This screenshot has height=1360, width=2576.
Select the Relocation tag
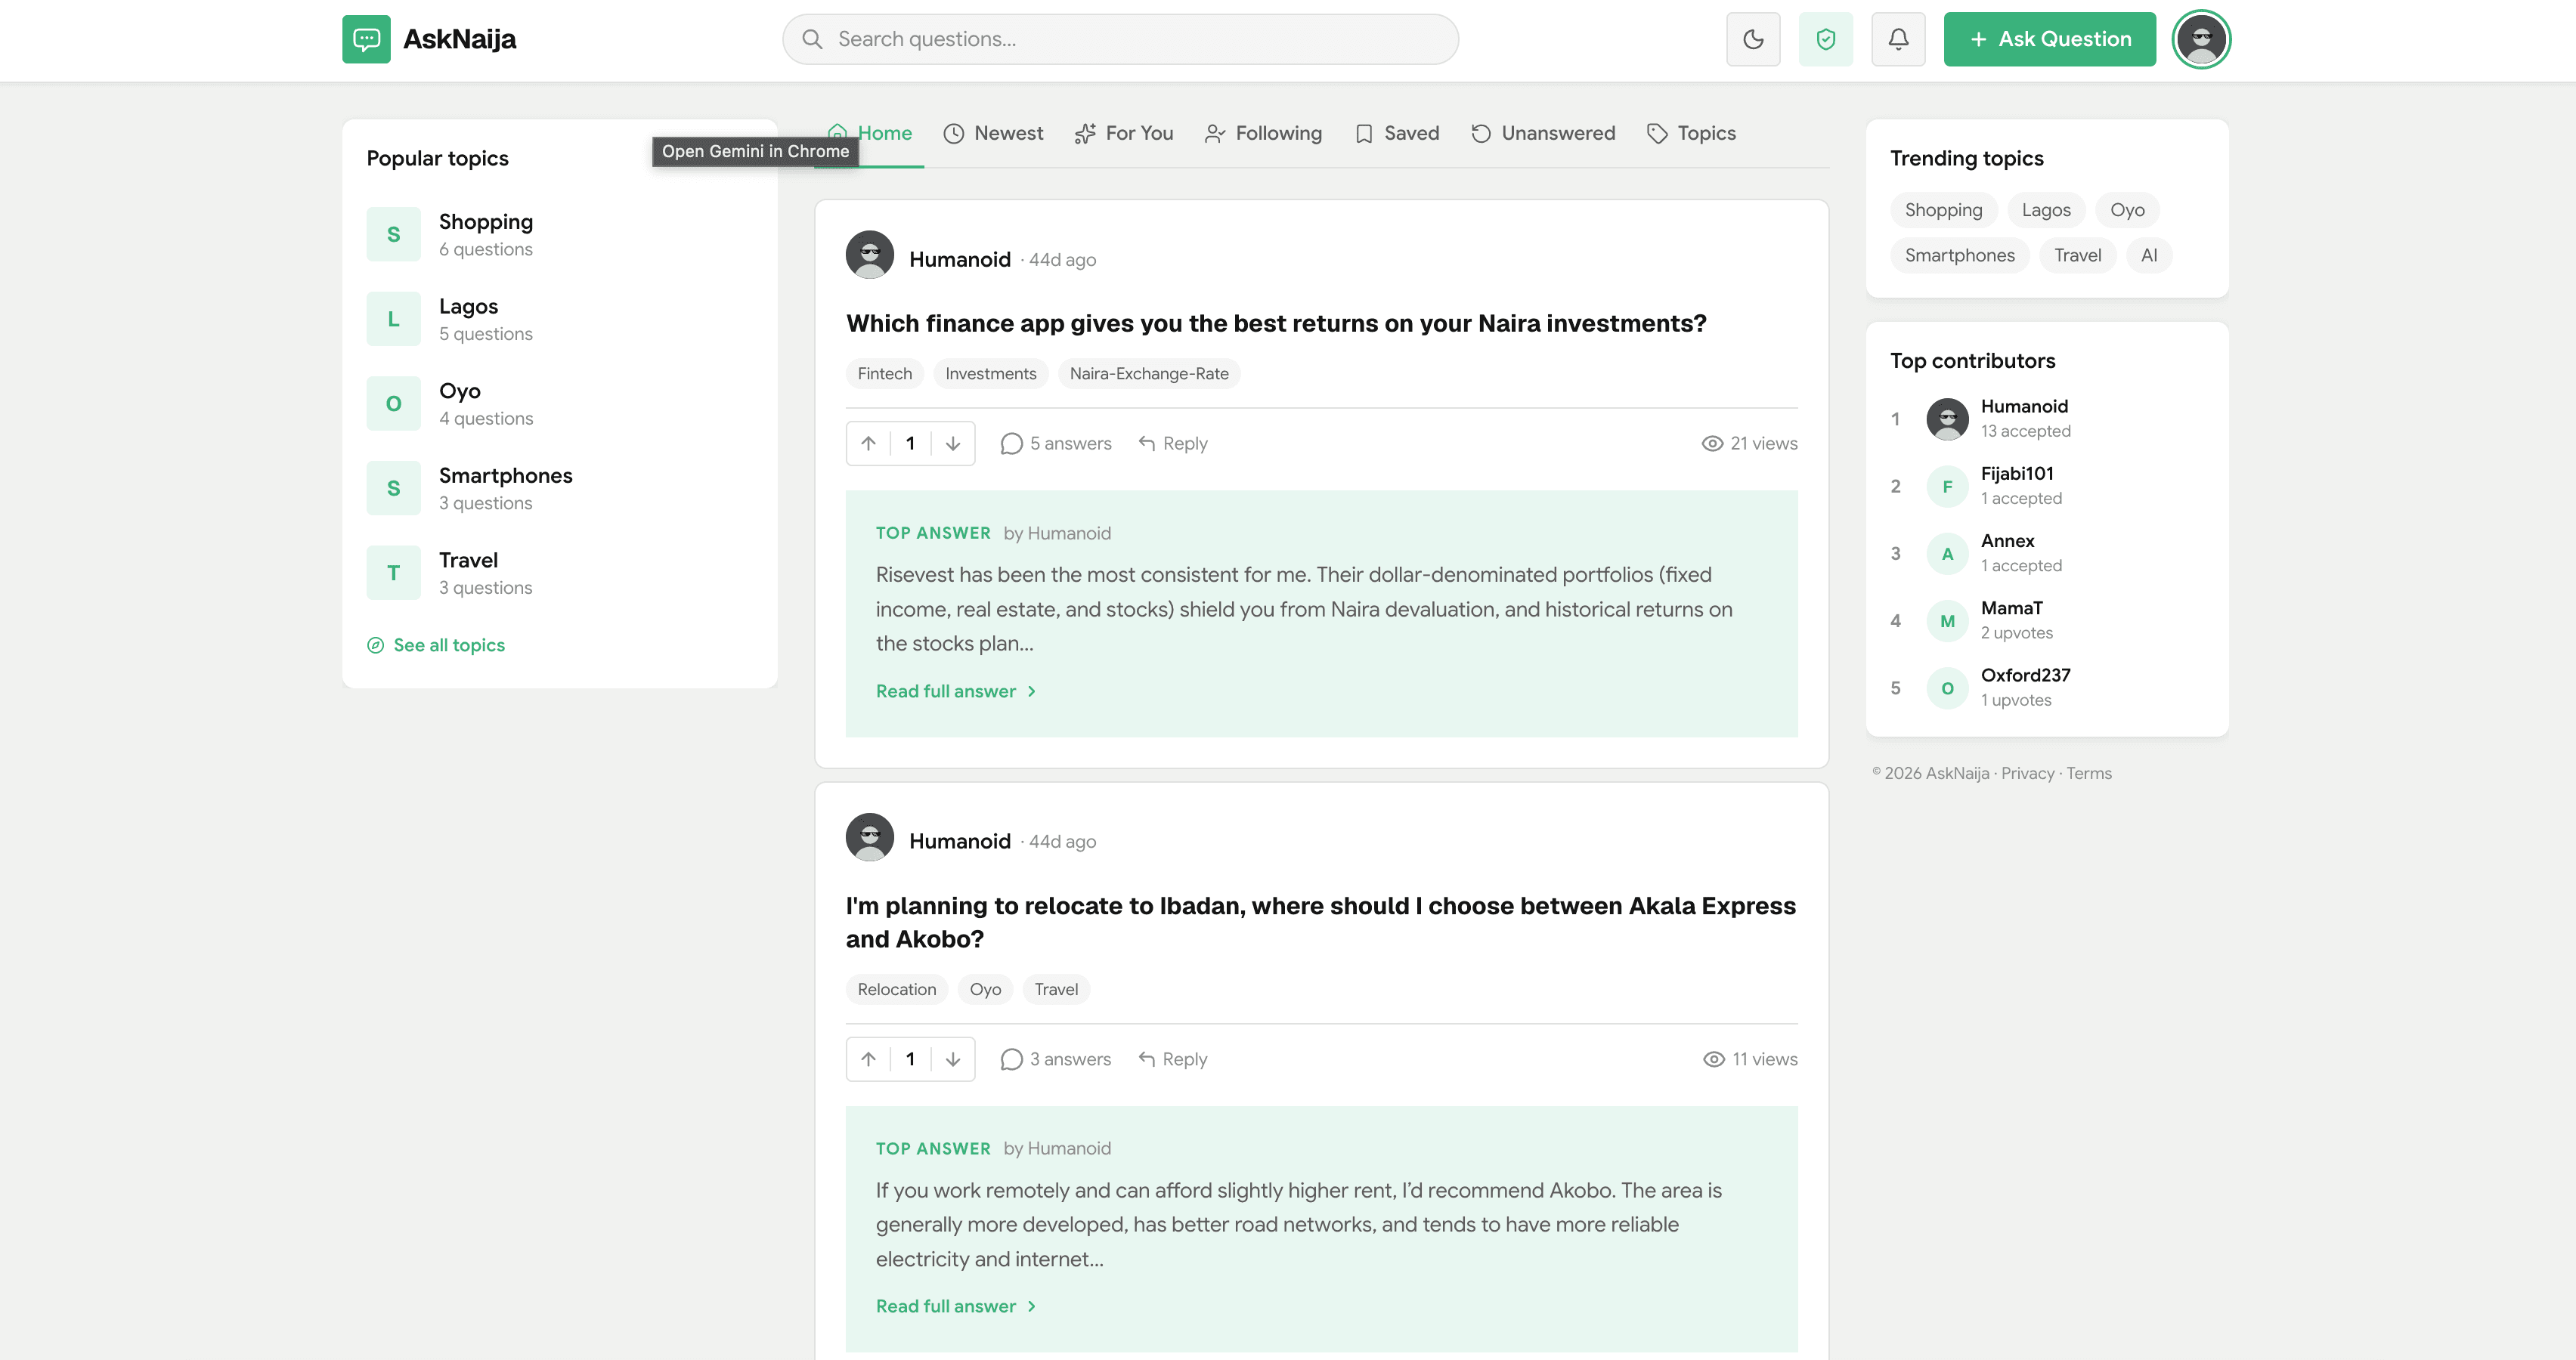896,989
